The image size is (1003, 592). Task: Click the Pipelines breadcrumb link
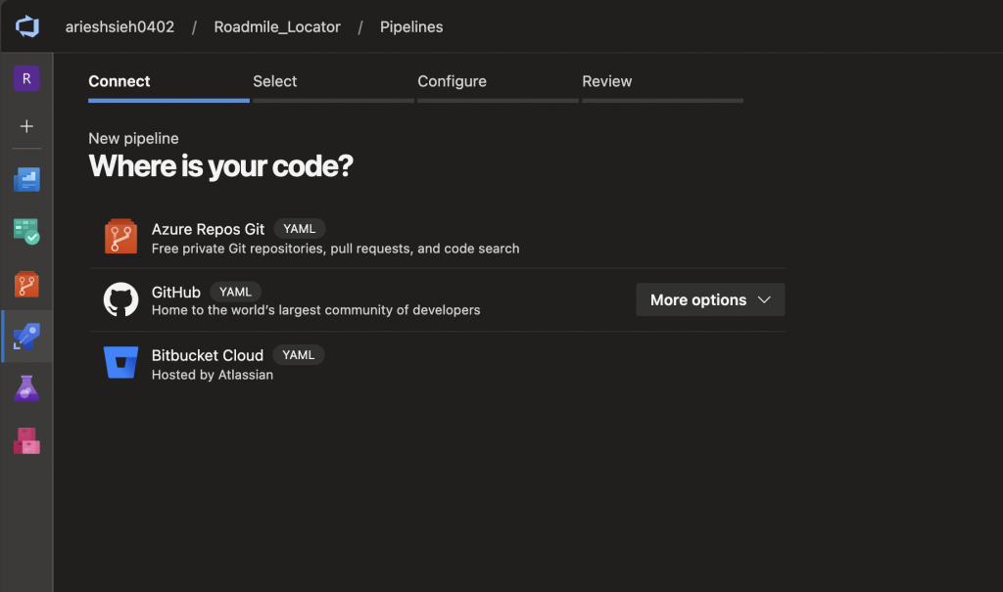(x=411, y=26)
